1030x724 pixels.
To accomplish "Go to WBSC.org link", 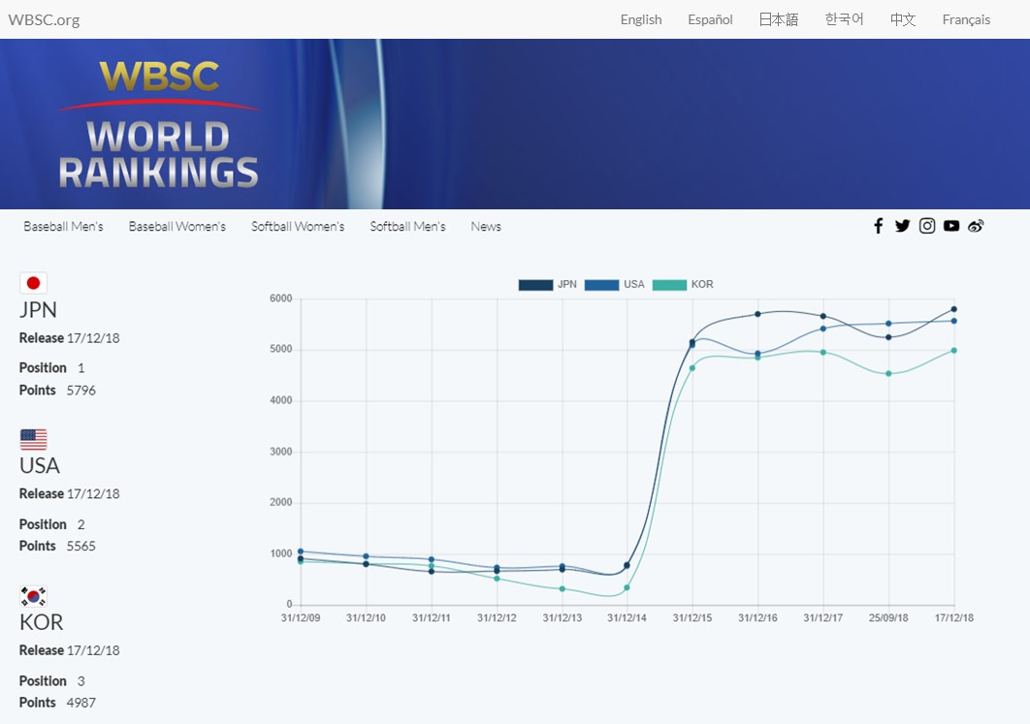I will 44,19.
